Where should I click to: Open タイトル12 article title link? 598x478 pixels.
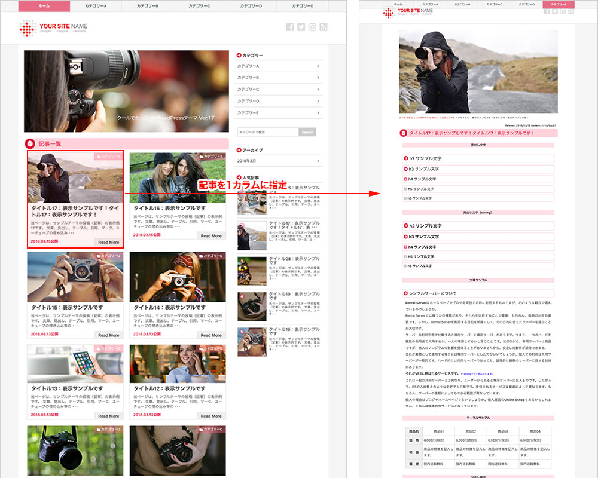[x=169, y=388]
